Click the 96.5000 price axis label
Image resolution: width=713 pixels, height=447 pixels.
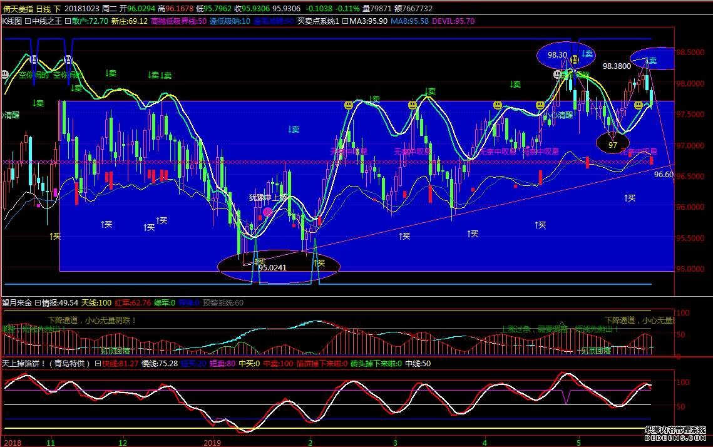(690, 176)
